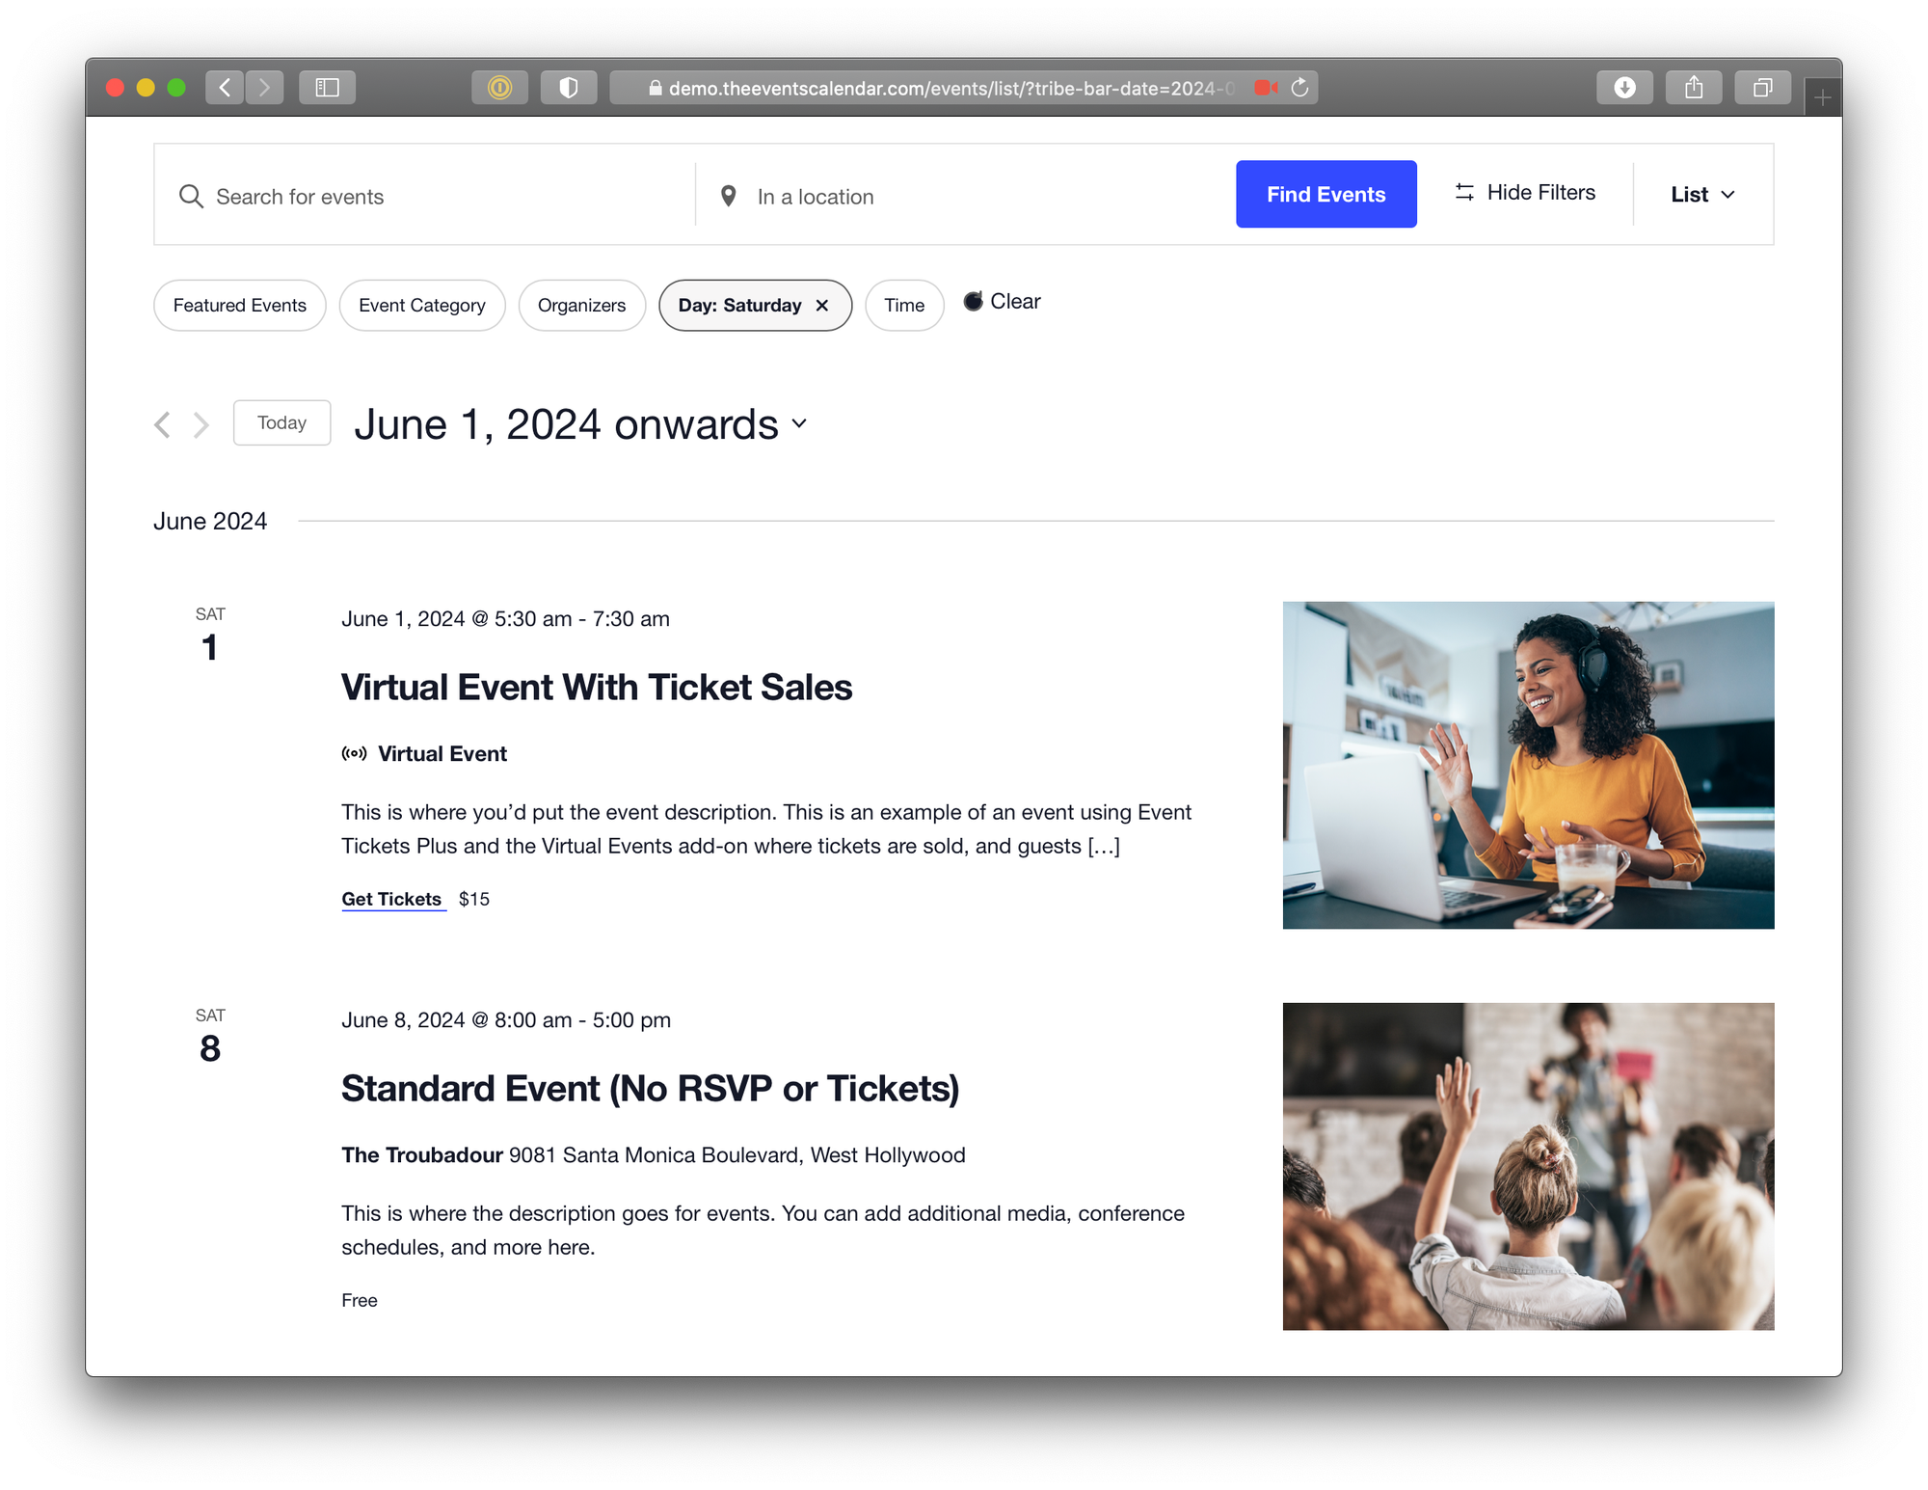
Task: Click the Get Tickets link
Action: (x=391, y=899)
